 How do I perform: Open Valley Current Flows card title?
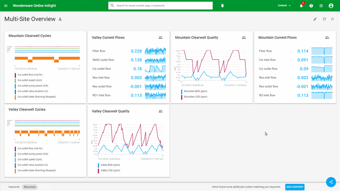tap(108, 38)
